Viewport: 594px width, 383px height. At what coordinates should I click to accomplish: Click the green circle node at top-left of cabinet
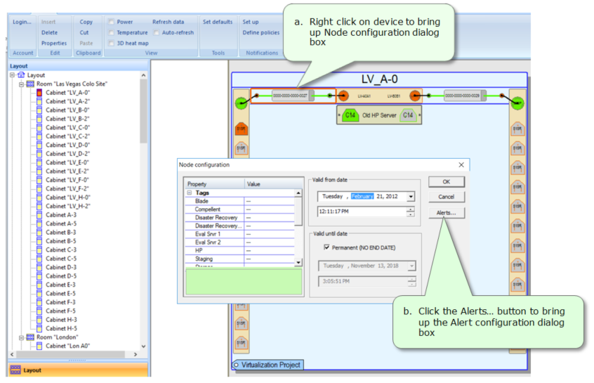pos(241,103)
